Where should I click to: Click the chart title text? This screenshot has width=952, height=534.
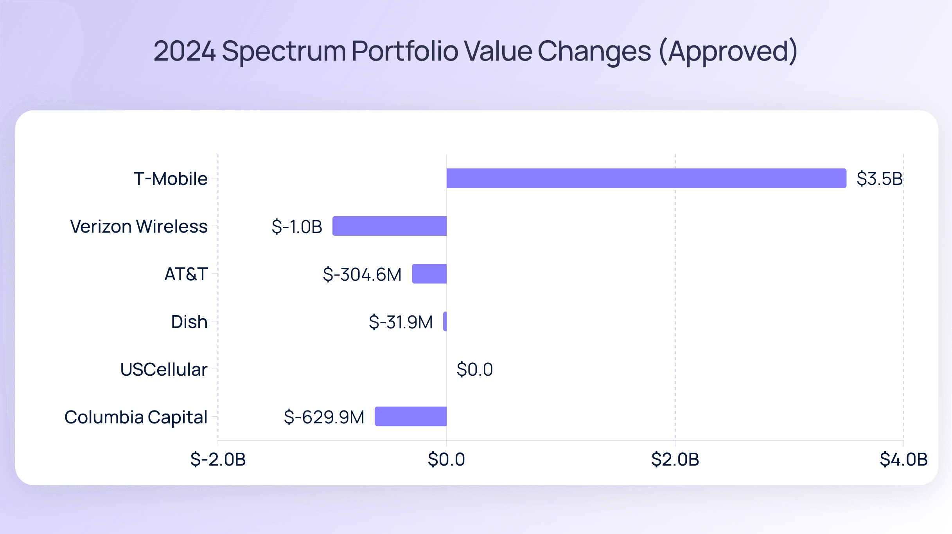475,51
